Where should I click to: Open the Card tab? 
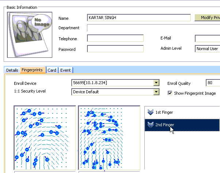pos(52,70)
